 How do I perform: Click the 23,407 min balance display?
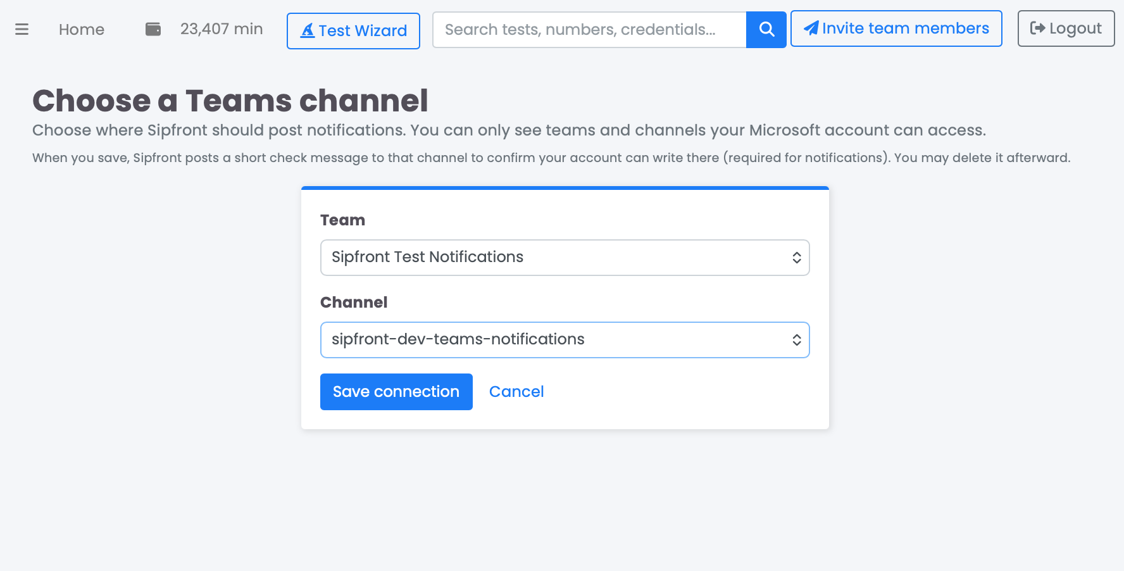tap(222, 28)
